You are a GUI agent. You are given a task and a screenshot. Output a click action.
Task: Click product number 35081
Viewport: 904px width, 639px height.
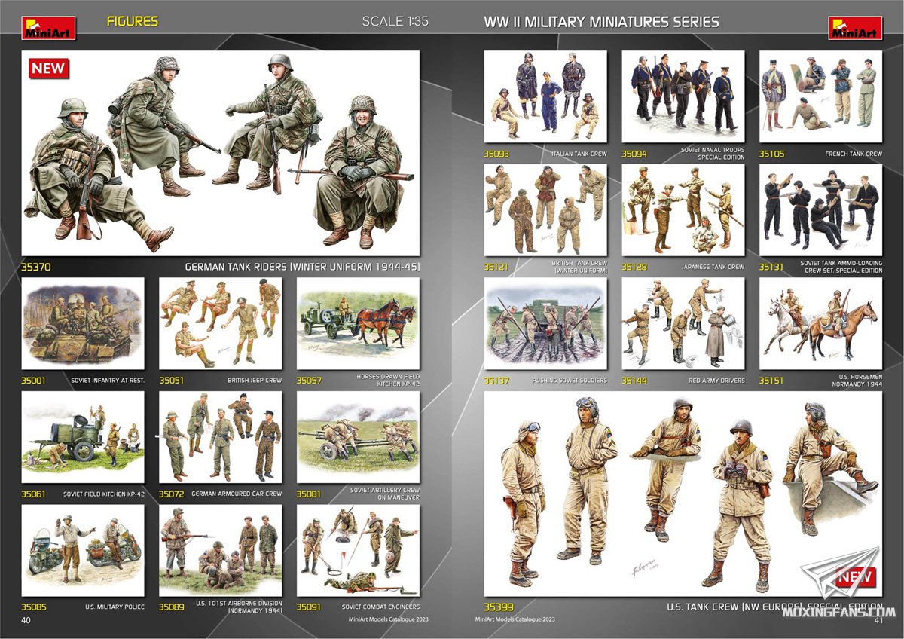coord(310,494)
